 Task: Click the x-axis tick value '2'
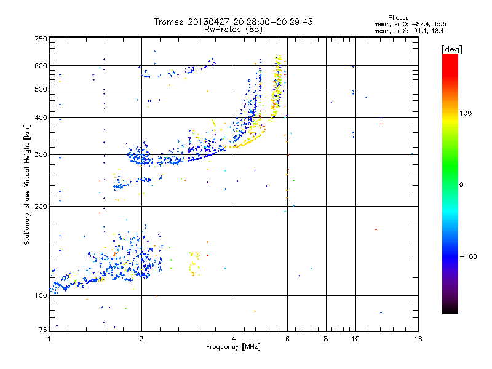click(141, 339)
